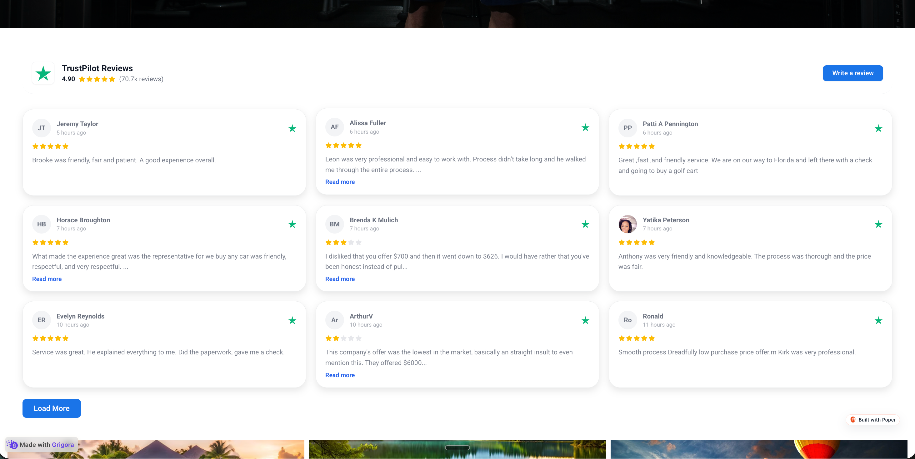The height and width of the screenshot is (459, 915).
Task: Click Trustpilot star on Patti A Pennington card
Action: coord(878,129)
